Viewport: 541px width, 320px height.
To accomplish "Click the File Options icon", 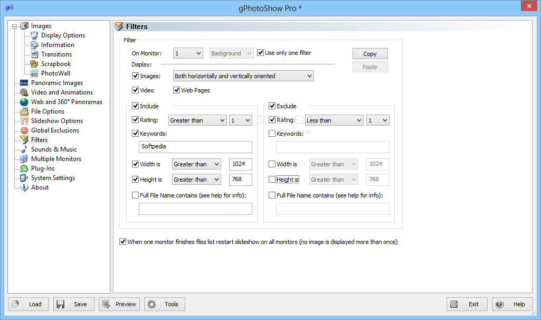I will (24, 111).
